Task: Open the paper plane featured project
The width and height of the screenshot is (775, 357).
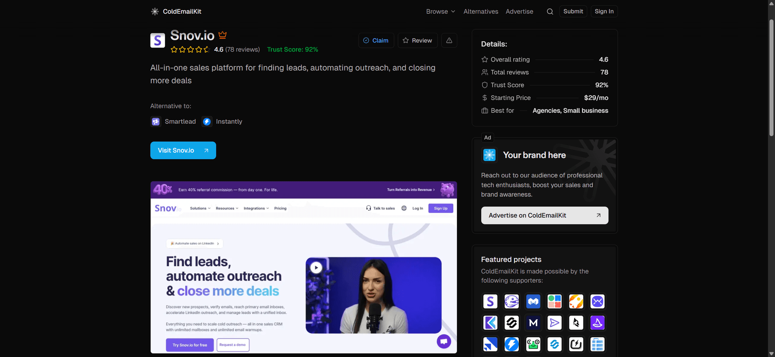Action: click(555, 323)
